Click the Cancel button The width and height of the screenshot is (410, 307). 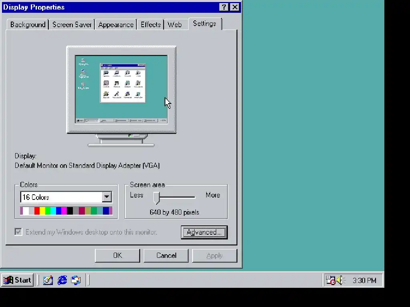[x=166, y=255]
